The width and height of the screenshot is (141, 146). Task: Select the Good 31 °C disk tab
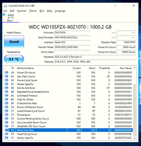pos(11,18)
